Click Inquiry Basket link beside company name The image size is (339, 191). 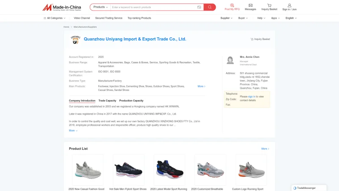pyautogui.click(x=260, y=39)
